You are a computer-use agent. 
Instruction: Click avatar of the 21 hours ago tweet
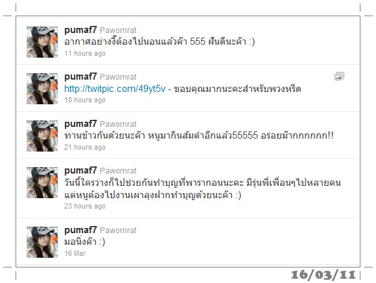pos(42,136)
